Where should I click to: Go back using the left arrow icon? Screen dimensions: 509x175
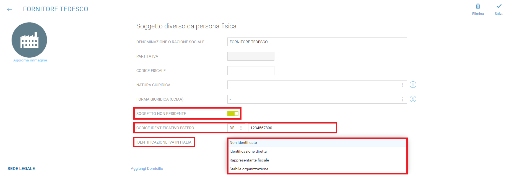pos(10,9)
